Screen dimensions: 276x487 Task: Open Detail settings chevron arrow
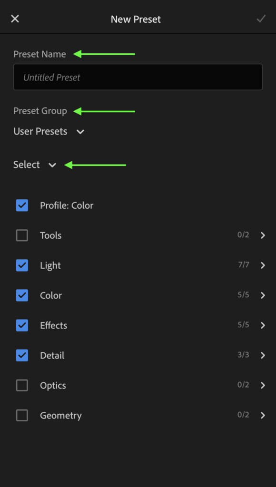click(263, 355)
